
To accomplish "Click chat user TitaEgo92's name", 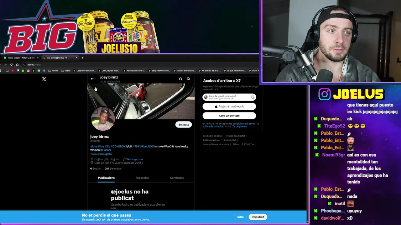I will [x=335, y=126].
